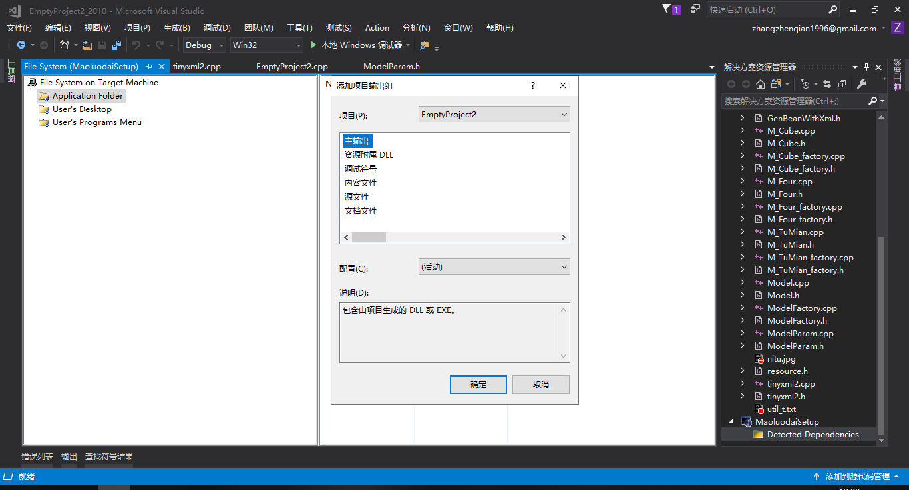Click the Home icon in Solution Explorer
Screen dimensions: 909x490
[x=761, y=84]
